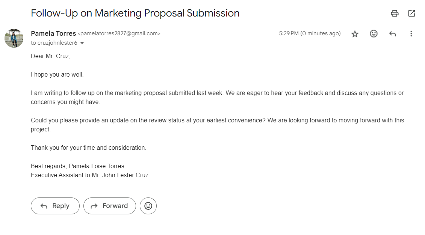Click the "to cruzjohnlester6" recipient text

coord(54,43)
